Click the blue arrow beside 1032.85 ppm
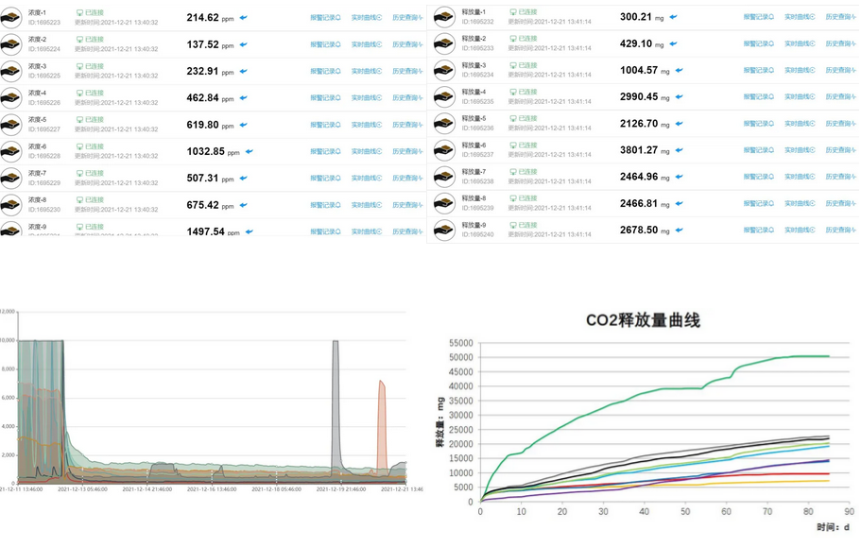 pyautogui.click(x=248, y=151)
